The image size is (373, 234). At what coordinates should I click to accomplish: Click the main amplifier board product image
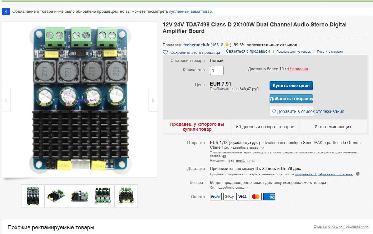point(80,100)
